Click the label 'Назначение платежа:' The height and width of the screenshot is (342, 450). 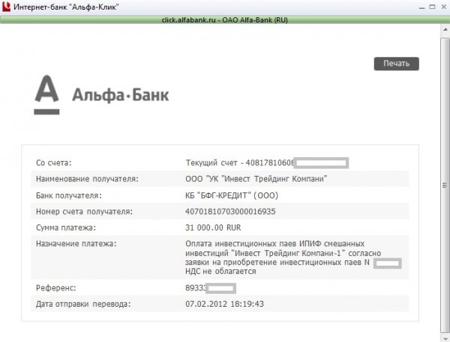point(76,244)
